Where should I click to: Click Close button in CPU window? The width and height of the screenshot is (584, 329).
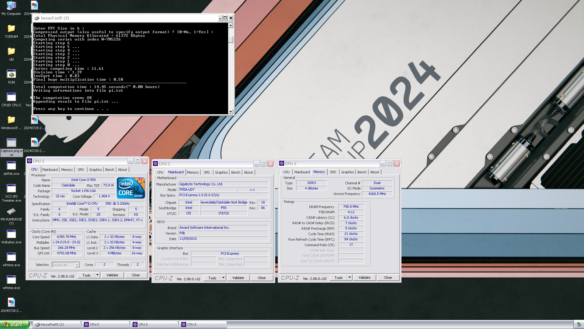click(x=136, y=275)
